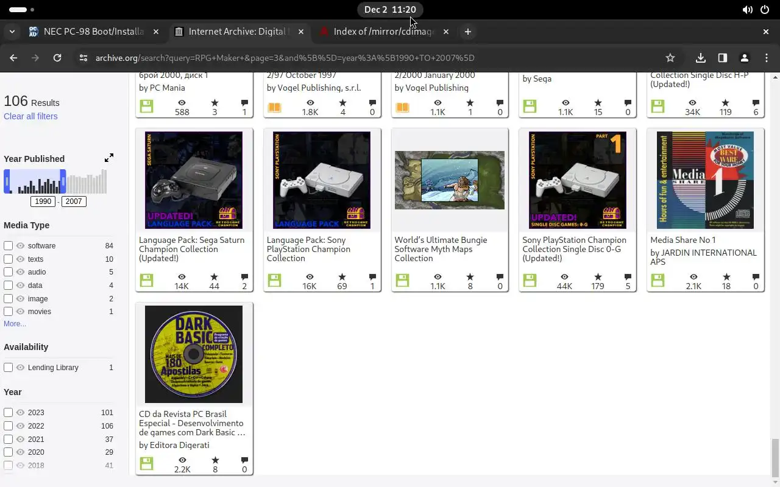Select right handle of year range slider
This screenshot has height=487, width=780.
click(63, 181)
